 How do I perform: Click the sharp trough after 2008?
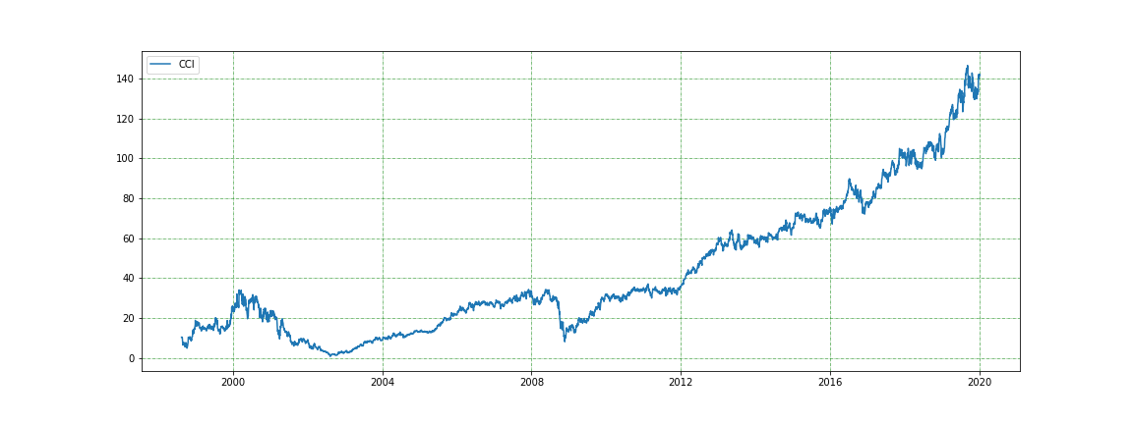click(x=565, y=340)
